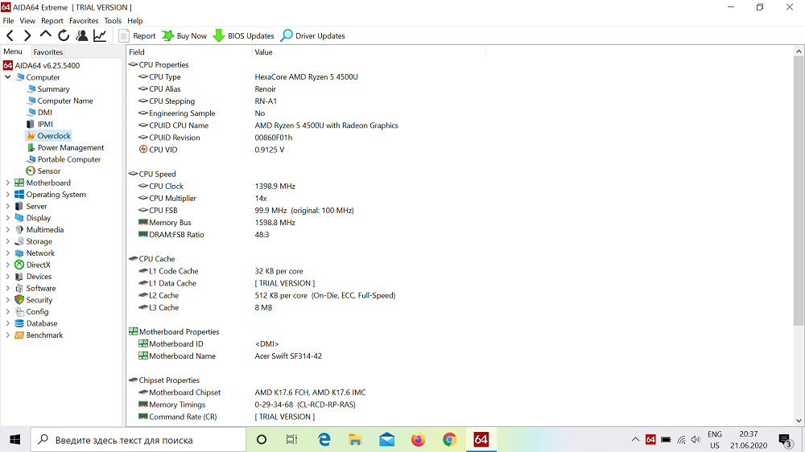This screenshot has width=805, height=452.
Task: Click the taskbar search field
Action: coord(138,440)
